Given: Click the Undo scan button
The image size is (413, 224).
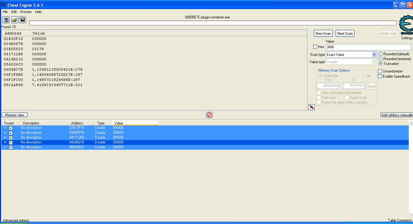Looking at the screenshot, I should point(389,34).
